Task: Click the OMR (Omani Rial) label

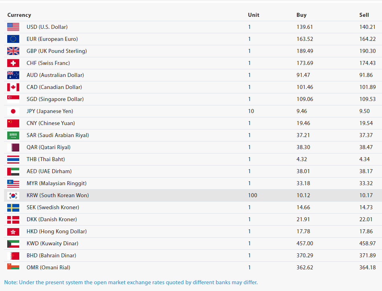Action: tap(48, 268)
